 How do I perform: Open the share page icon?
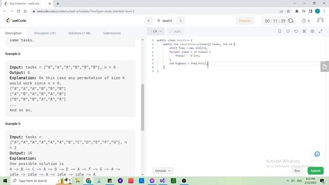281,11
